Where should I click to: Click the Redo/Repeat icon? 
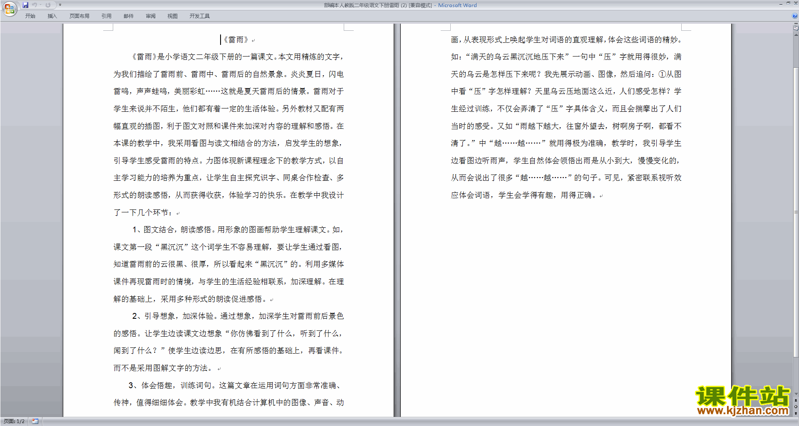click(48, 5)
